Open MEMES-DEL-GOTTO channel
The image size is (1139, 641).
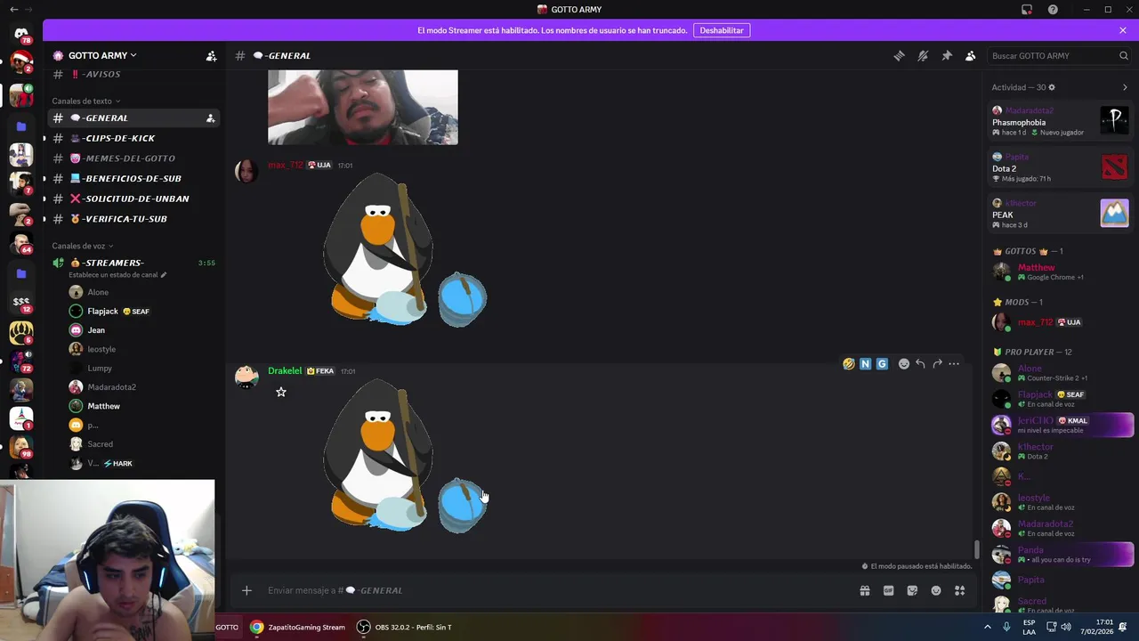coord(132,158)
